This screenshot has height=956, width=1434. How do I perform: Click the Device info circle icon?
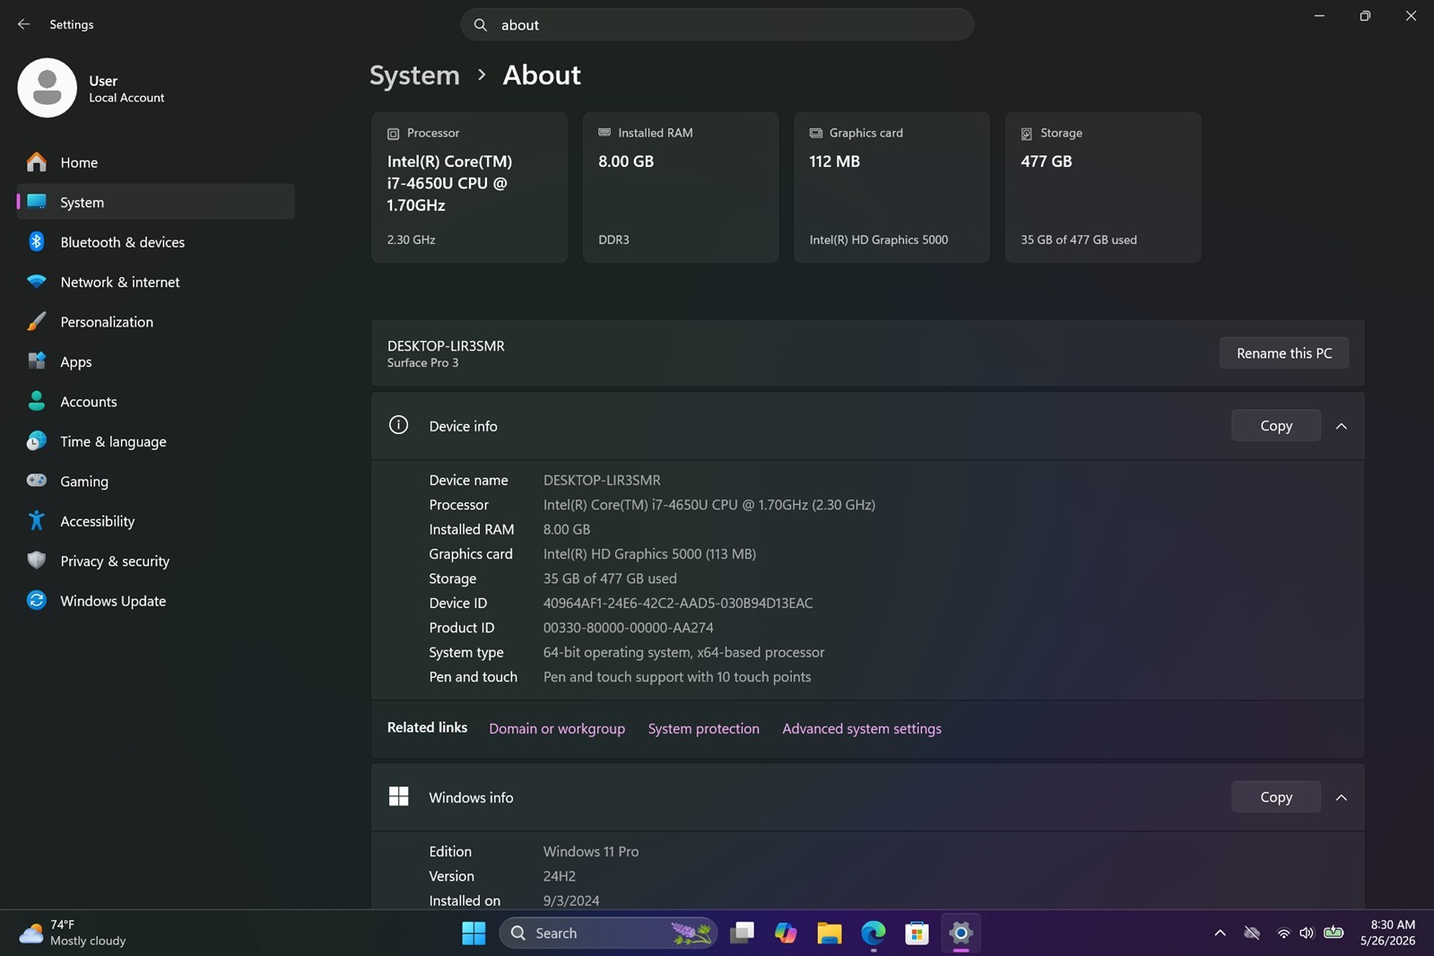pos(398,425)
